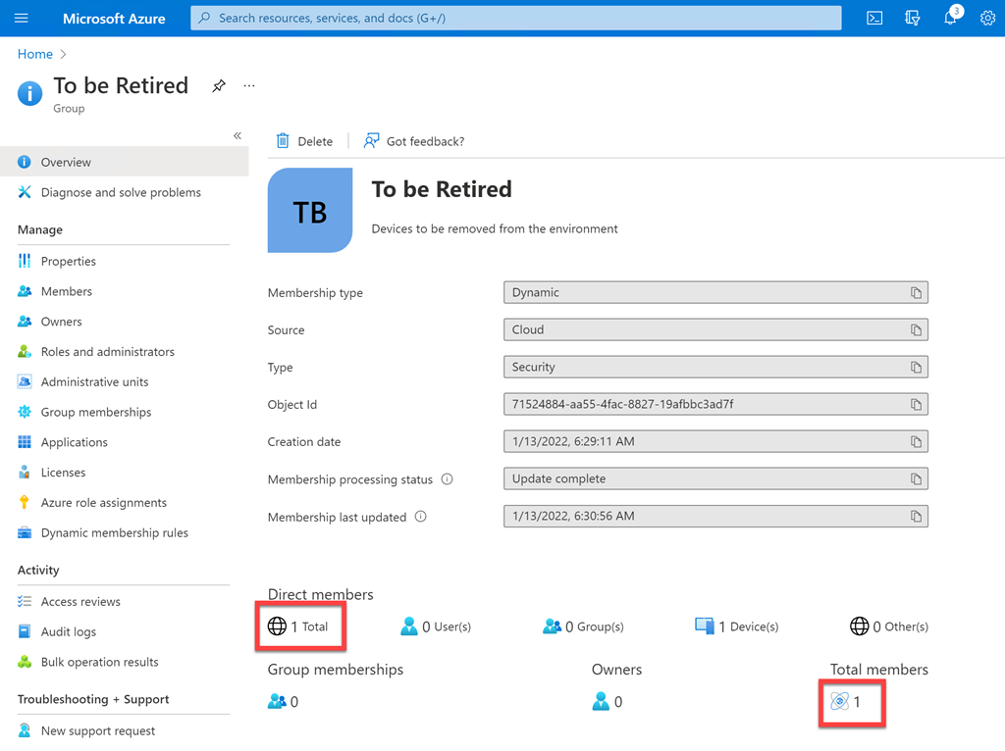The height and width of the screenshot is (751, 1005).
Task: Copy the Membership type value
Action: coord(916,293)
